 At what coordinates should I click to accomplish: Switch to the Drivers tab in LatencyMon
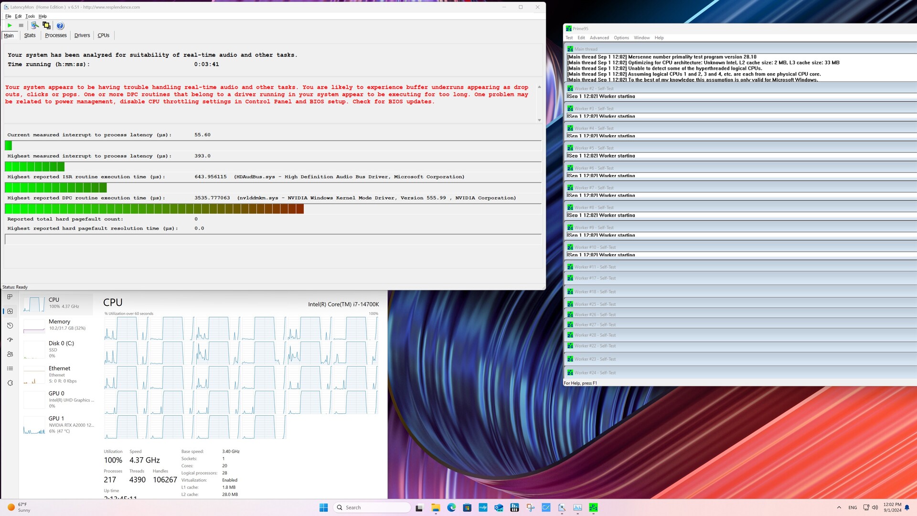click(82, 35)
